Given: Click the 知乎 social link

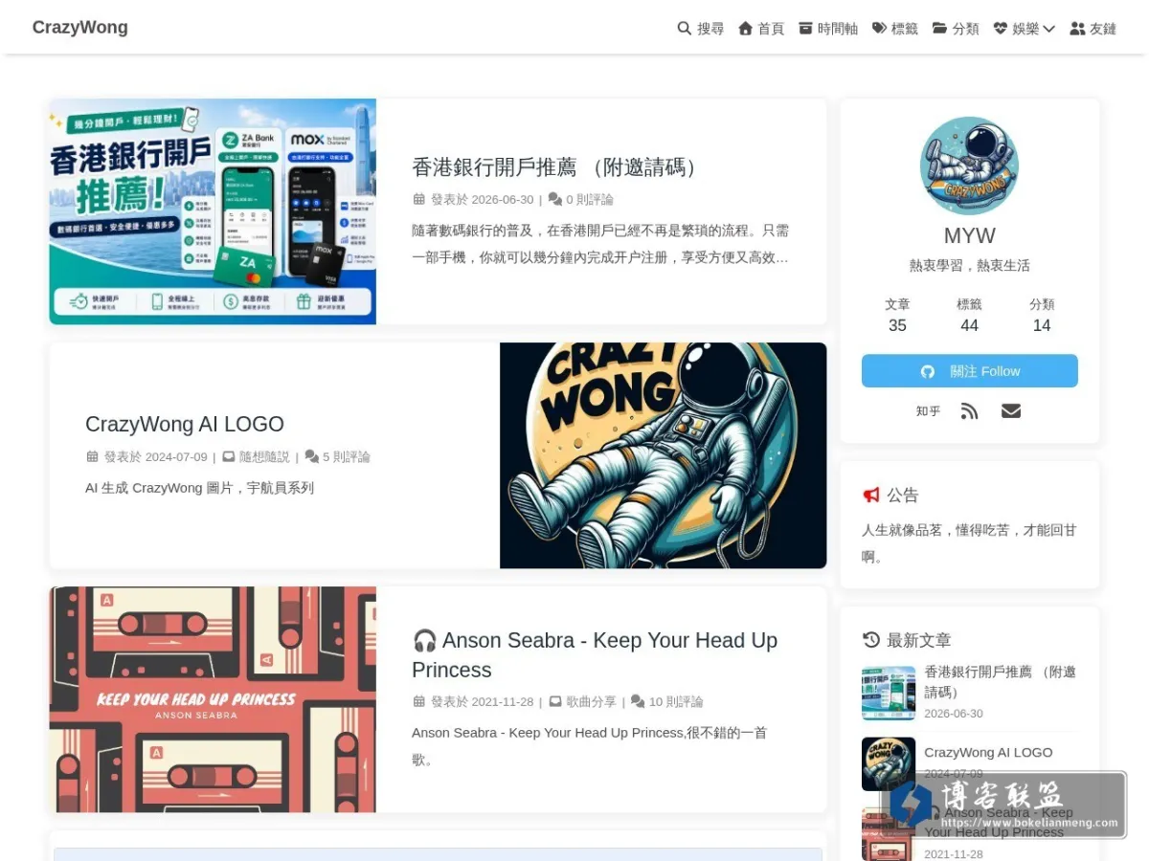Looking at the screenshot, I should coord(928,411).
